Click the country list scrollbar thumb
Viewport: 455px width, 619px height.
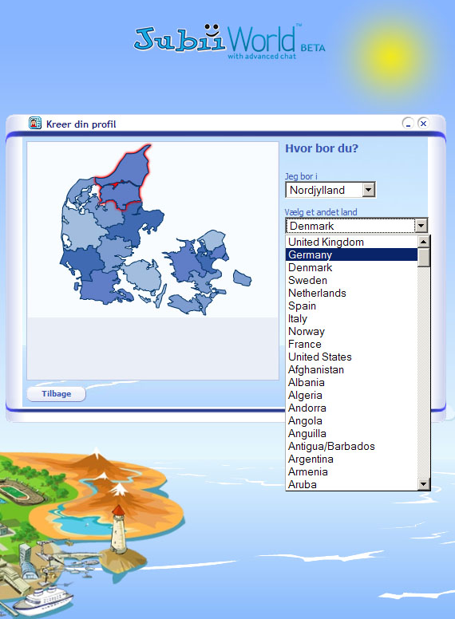(423, 257)
